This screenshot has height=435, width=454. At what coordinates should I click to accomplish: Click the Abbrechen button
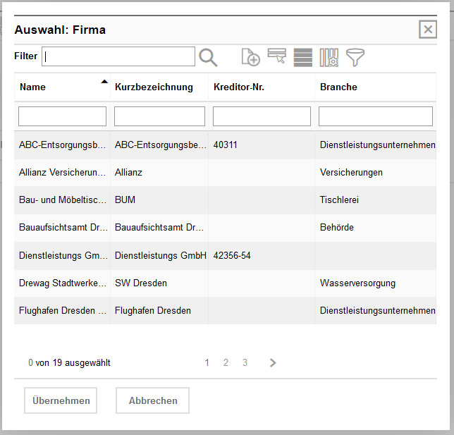click(152, 400)
